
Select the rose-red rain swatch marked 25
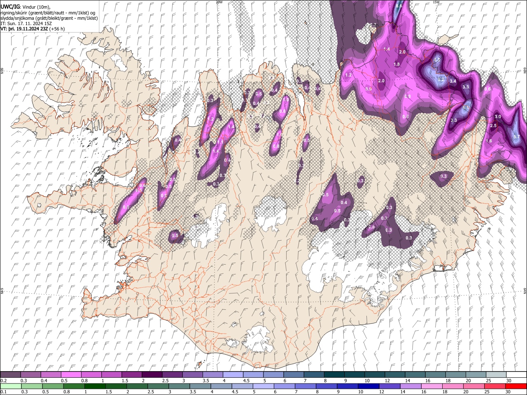point(494,386)
